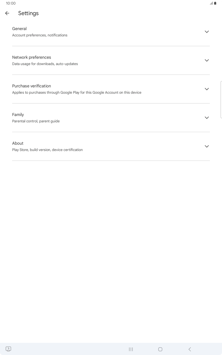Viewport: 222px width, 355px height.
Task: Tap the back arrow beside Settings
Action: pyautogui.click(x=7, y=13)
